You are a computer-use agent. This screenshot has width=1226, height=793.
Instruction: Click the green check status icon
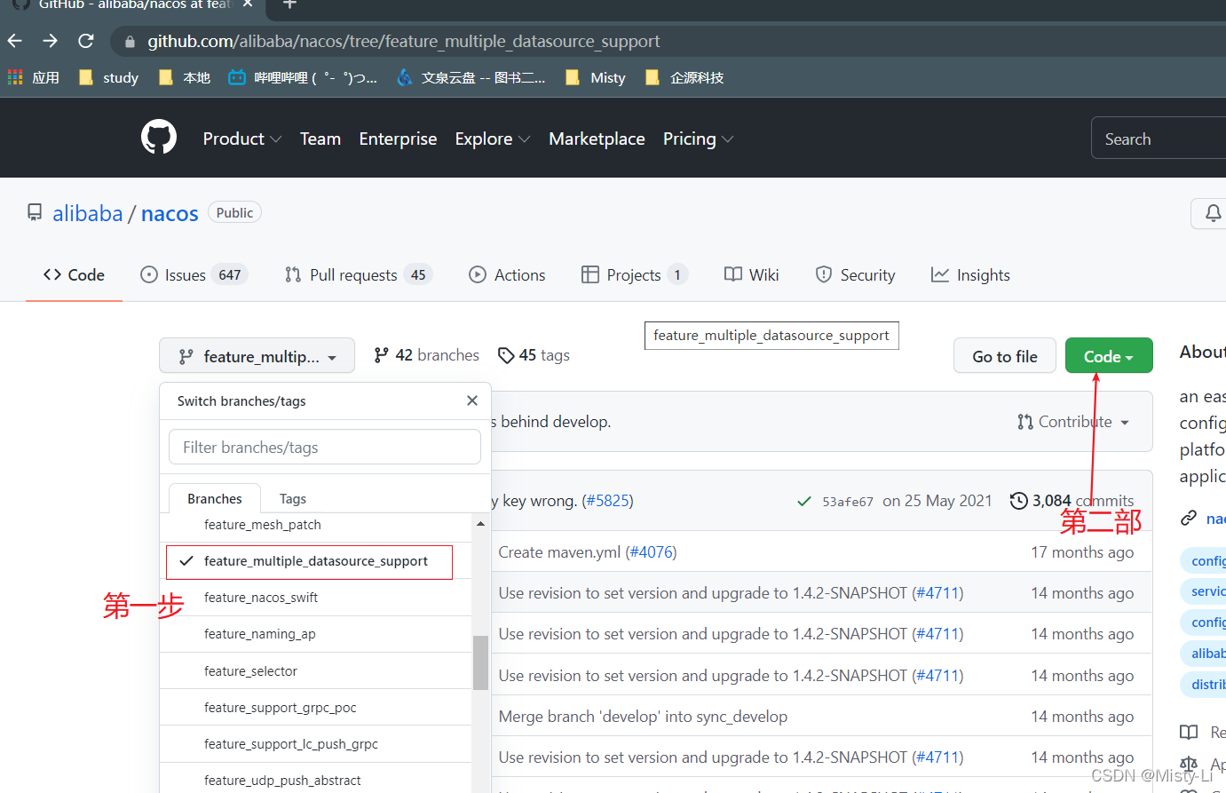coord(804,502)
